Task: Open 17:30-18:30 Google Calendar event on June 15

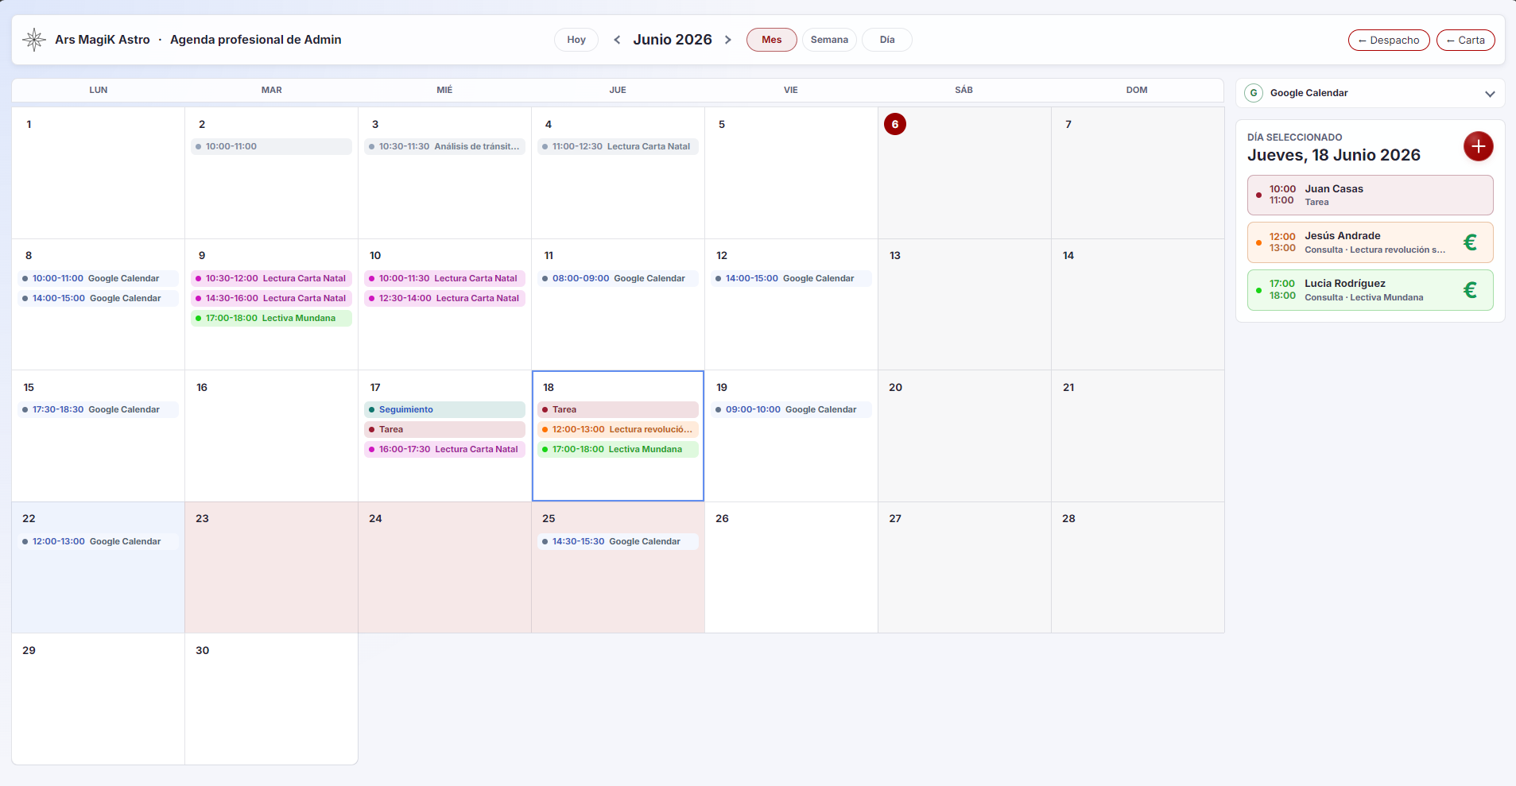Action: (98, 410)
